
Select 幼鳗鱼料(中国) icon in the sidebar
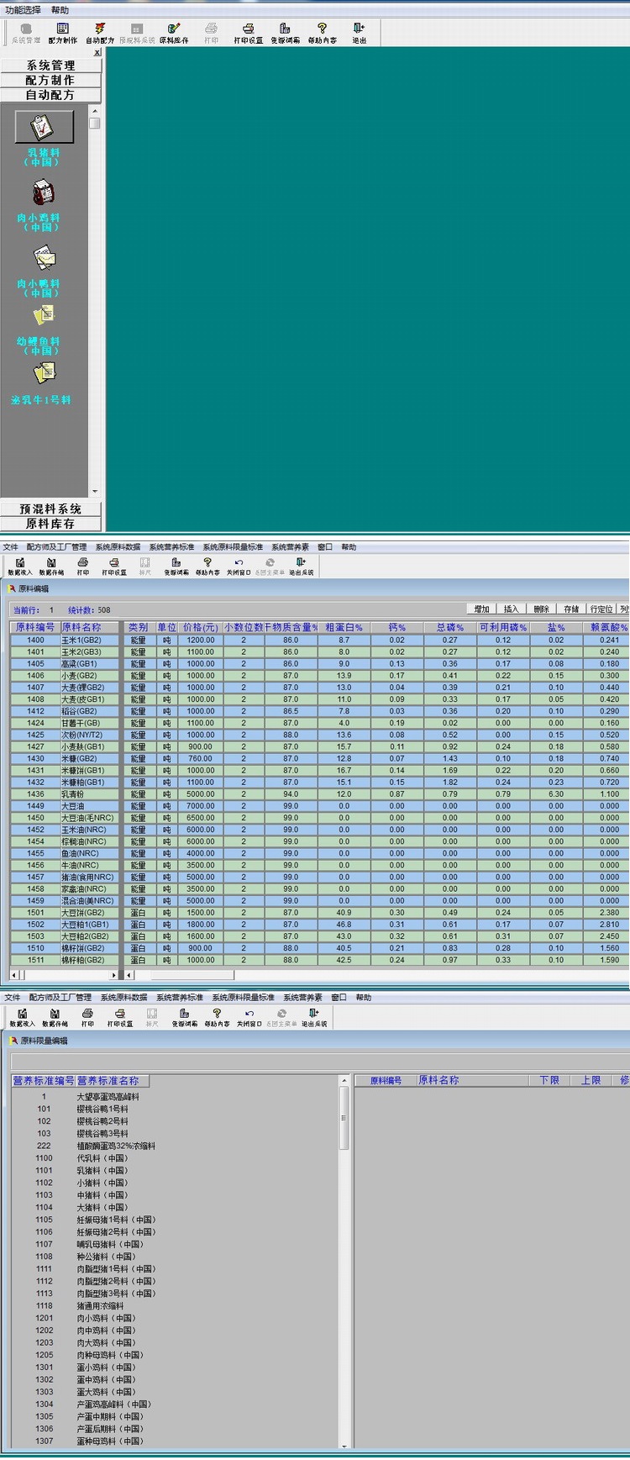coord(43,317)
